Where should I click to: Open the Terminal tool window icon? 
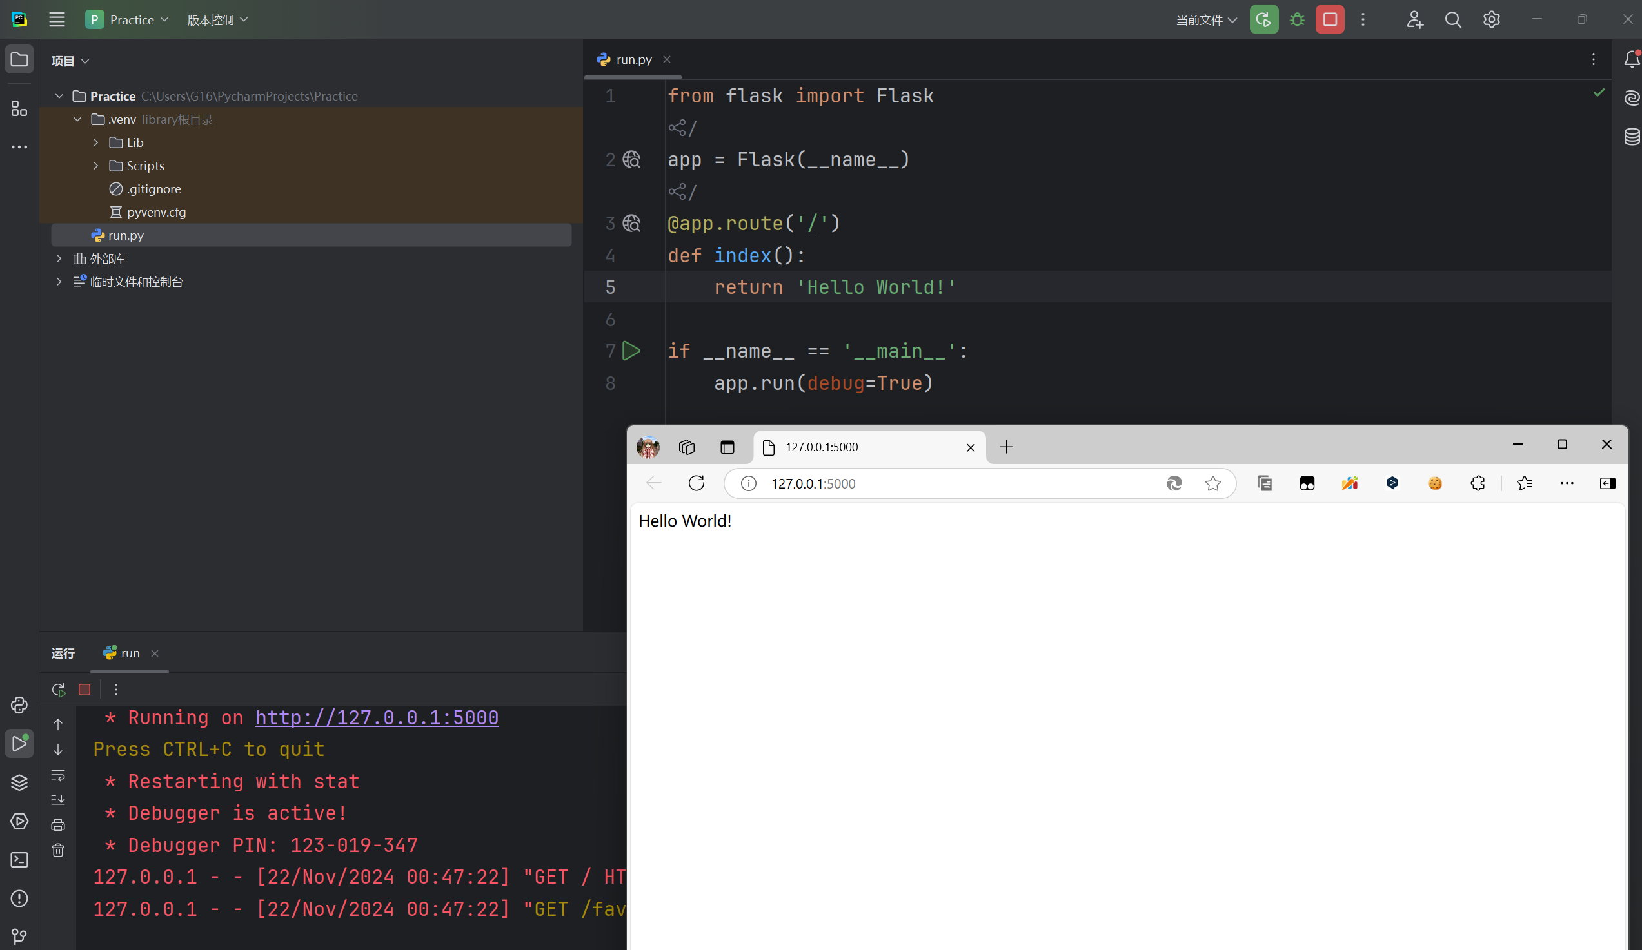pos(19,860)
